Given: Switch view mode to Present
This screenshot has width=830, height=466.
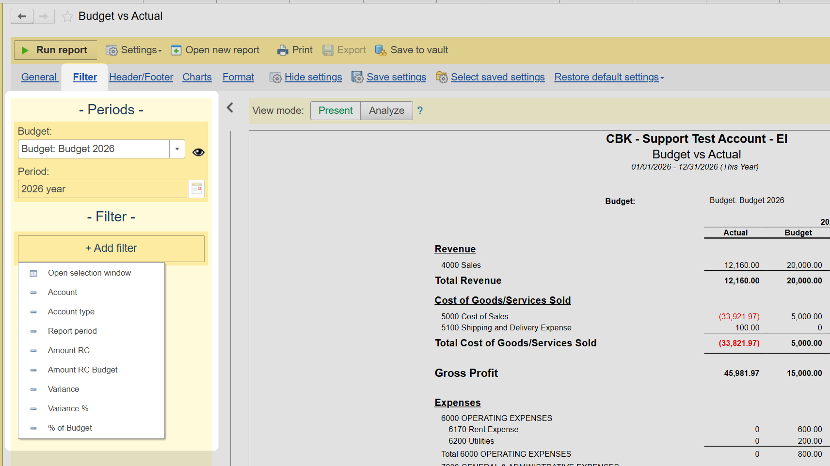Looking at the screenshot, I should click(x=335, y=110).
